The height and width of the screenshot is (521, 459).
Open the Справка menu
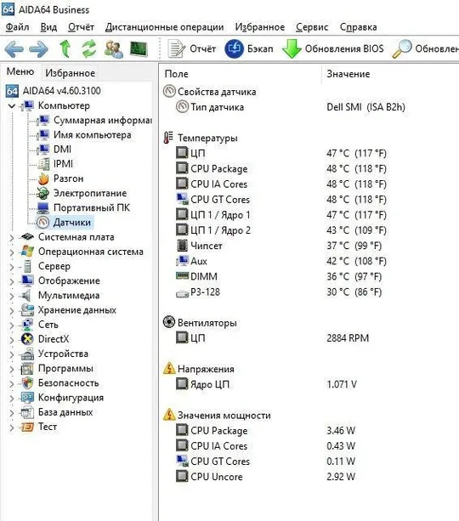359,27
